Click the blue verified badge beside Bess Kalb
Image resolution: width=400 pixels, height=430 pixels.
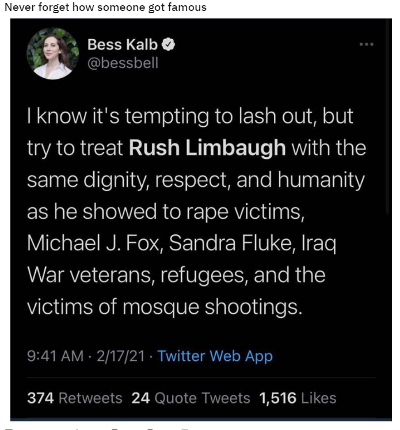(x=168, y=45)
